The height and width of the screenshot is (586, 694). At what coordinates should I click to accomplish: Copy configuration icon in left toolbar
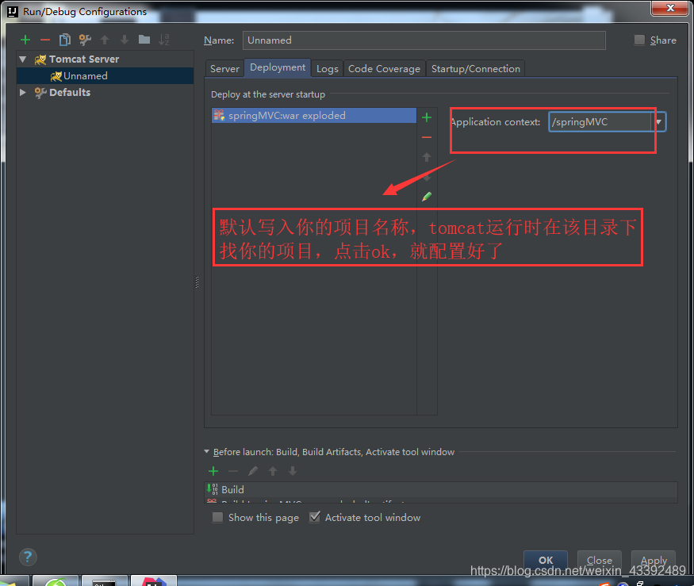point(65,40)
